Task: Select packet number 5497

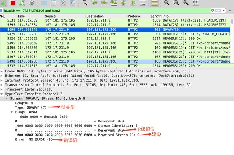Action: tap(115, 57)
